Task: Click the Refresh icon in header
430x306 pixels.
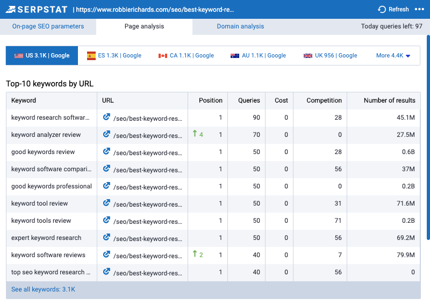Action: coord(382,9)
